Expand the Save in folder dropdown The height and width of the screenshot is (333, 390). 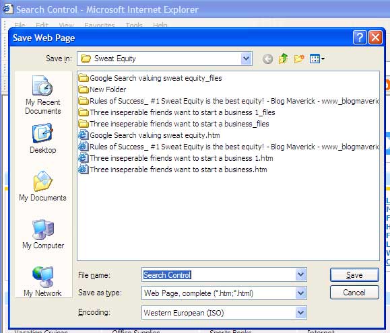pyautogui.click(x=247, y=59)
